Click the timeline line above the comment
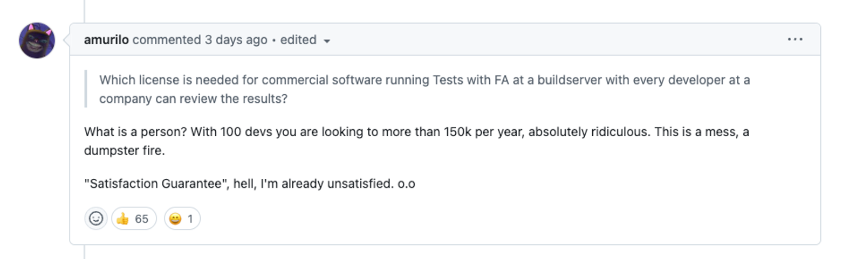 tap(84, 11)
